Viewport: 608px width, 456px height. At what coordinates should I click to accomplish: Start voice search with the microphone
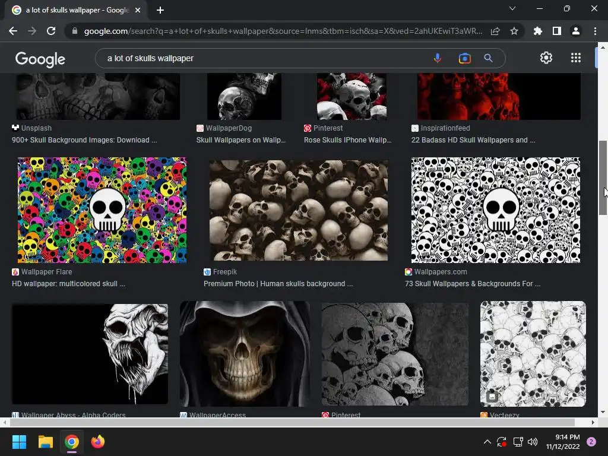(438, 58)
